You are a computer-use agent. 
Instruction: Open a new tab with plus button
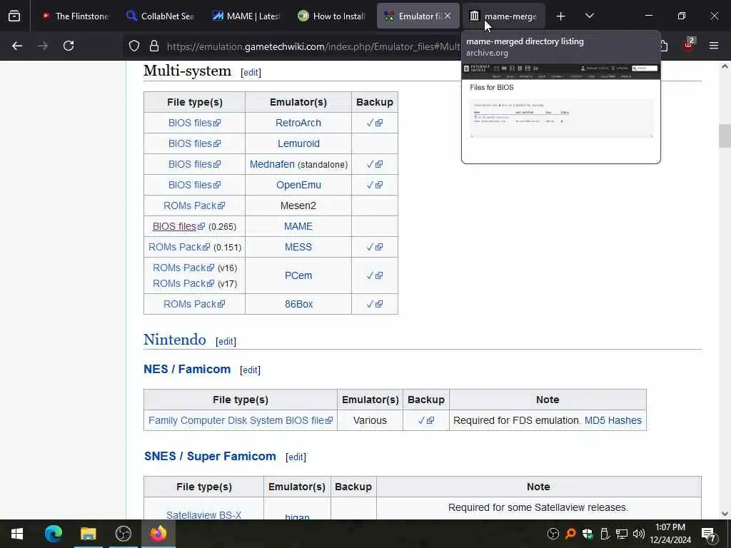tap(561, 16)
